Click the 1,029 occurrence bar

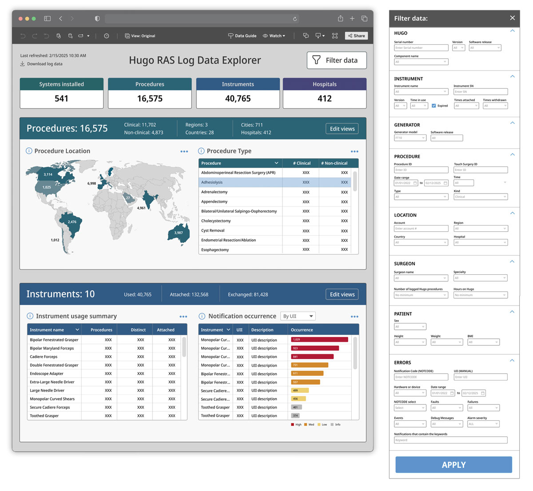pyautogui.click(x=319, y=340)
